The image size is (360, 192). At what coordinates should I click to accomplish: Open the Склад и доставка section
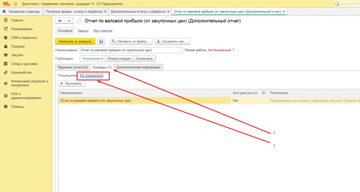[24, 64]
